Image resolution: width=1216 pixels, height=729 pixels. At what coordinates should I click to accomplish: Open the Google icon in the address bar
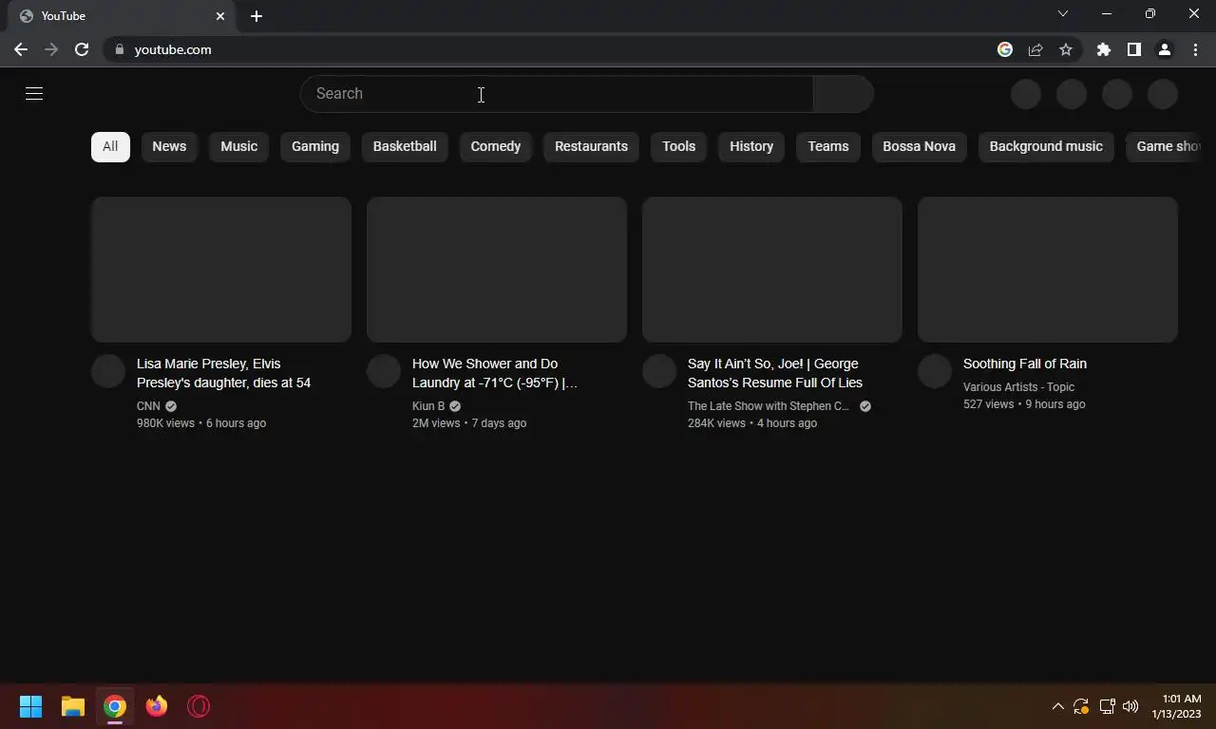(1005, 49)
